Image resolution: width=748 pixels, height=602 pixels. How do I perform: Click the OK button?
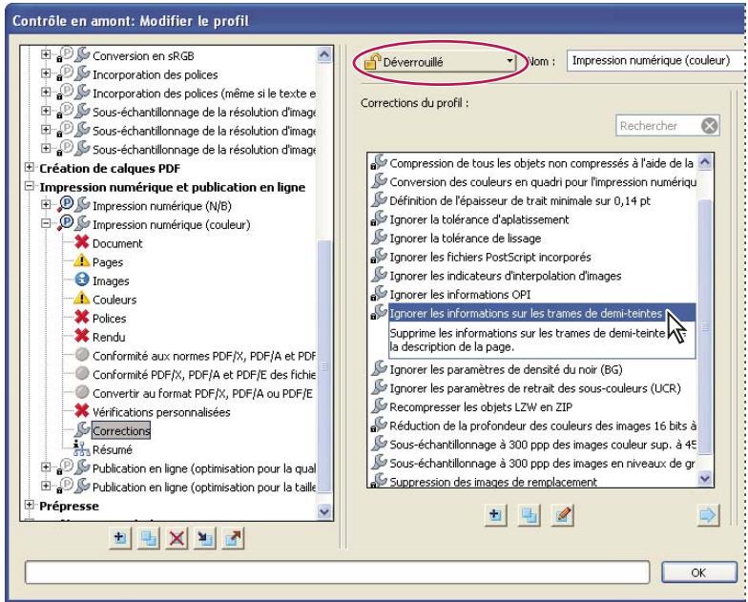pos(698,572)
